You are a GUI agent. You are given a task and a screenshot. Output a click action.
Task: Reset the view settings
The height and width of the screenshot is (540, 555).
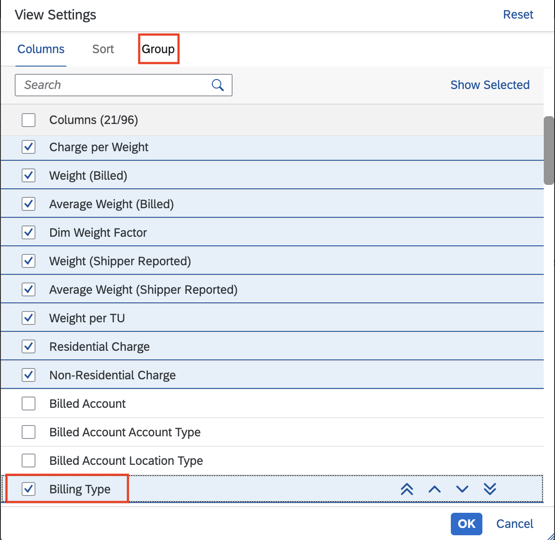(518, 14)
